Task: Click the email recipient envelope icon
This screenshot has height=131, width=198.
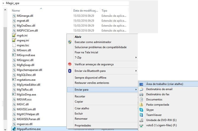Action: click(141, 89)
